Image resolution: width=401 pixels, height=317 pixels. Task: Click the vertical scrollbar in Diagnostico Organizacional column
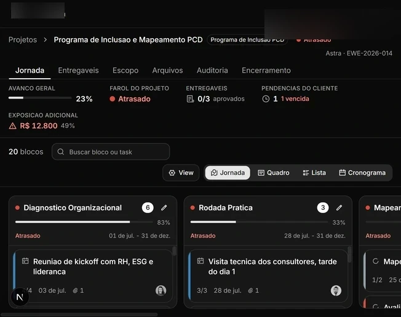coord(174,251)
